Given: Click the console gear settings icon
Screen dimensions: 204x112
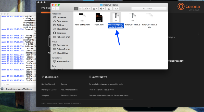Looking at the screenshot, I should click(2, 89).
